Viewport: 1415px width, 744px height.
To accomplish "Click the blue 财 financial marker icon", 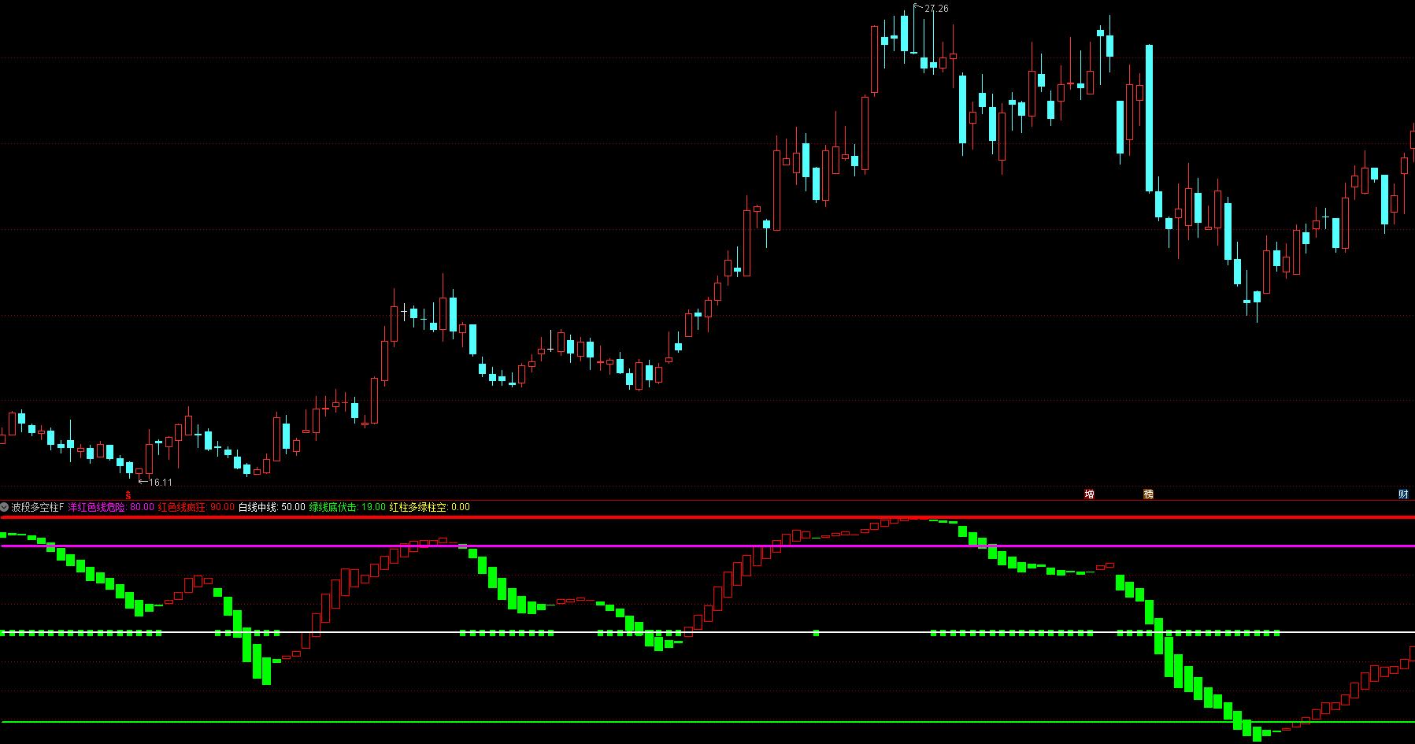I will pos(1402,494).
